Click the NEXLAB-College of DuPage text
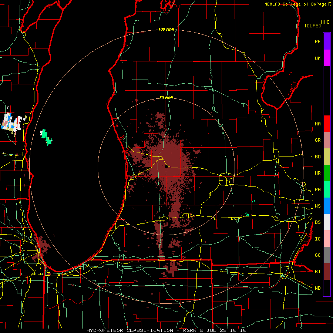Image resolution: width=333 pixels, height=333 pixels. click(296, 4)
